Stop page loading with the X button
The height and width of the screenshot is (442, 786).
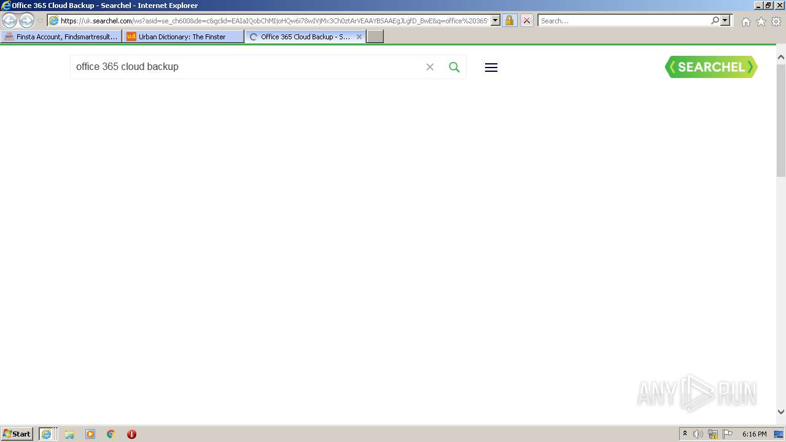pyautogui.click(x=526, y=21)
